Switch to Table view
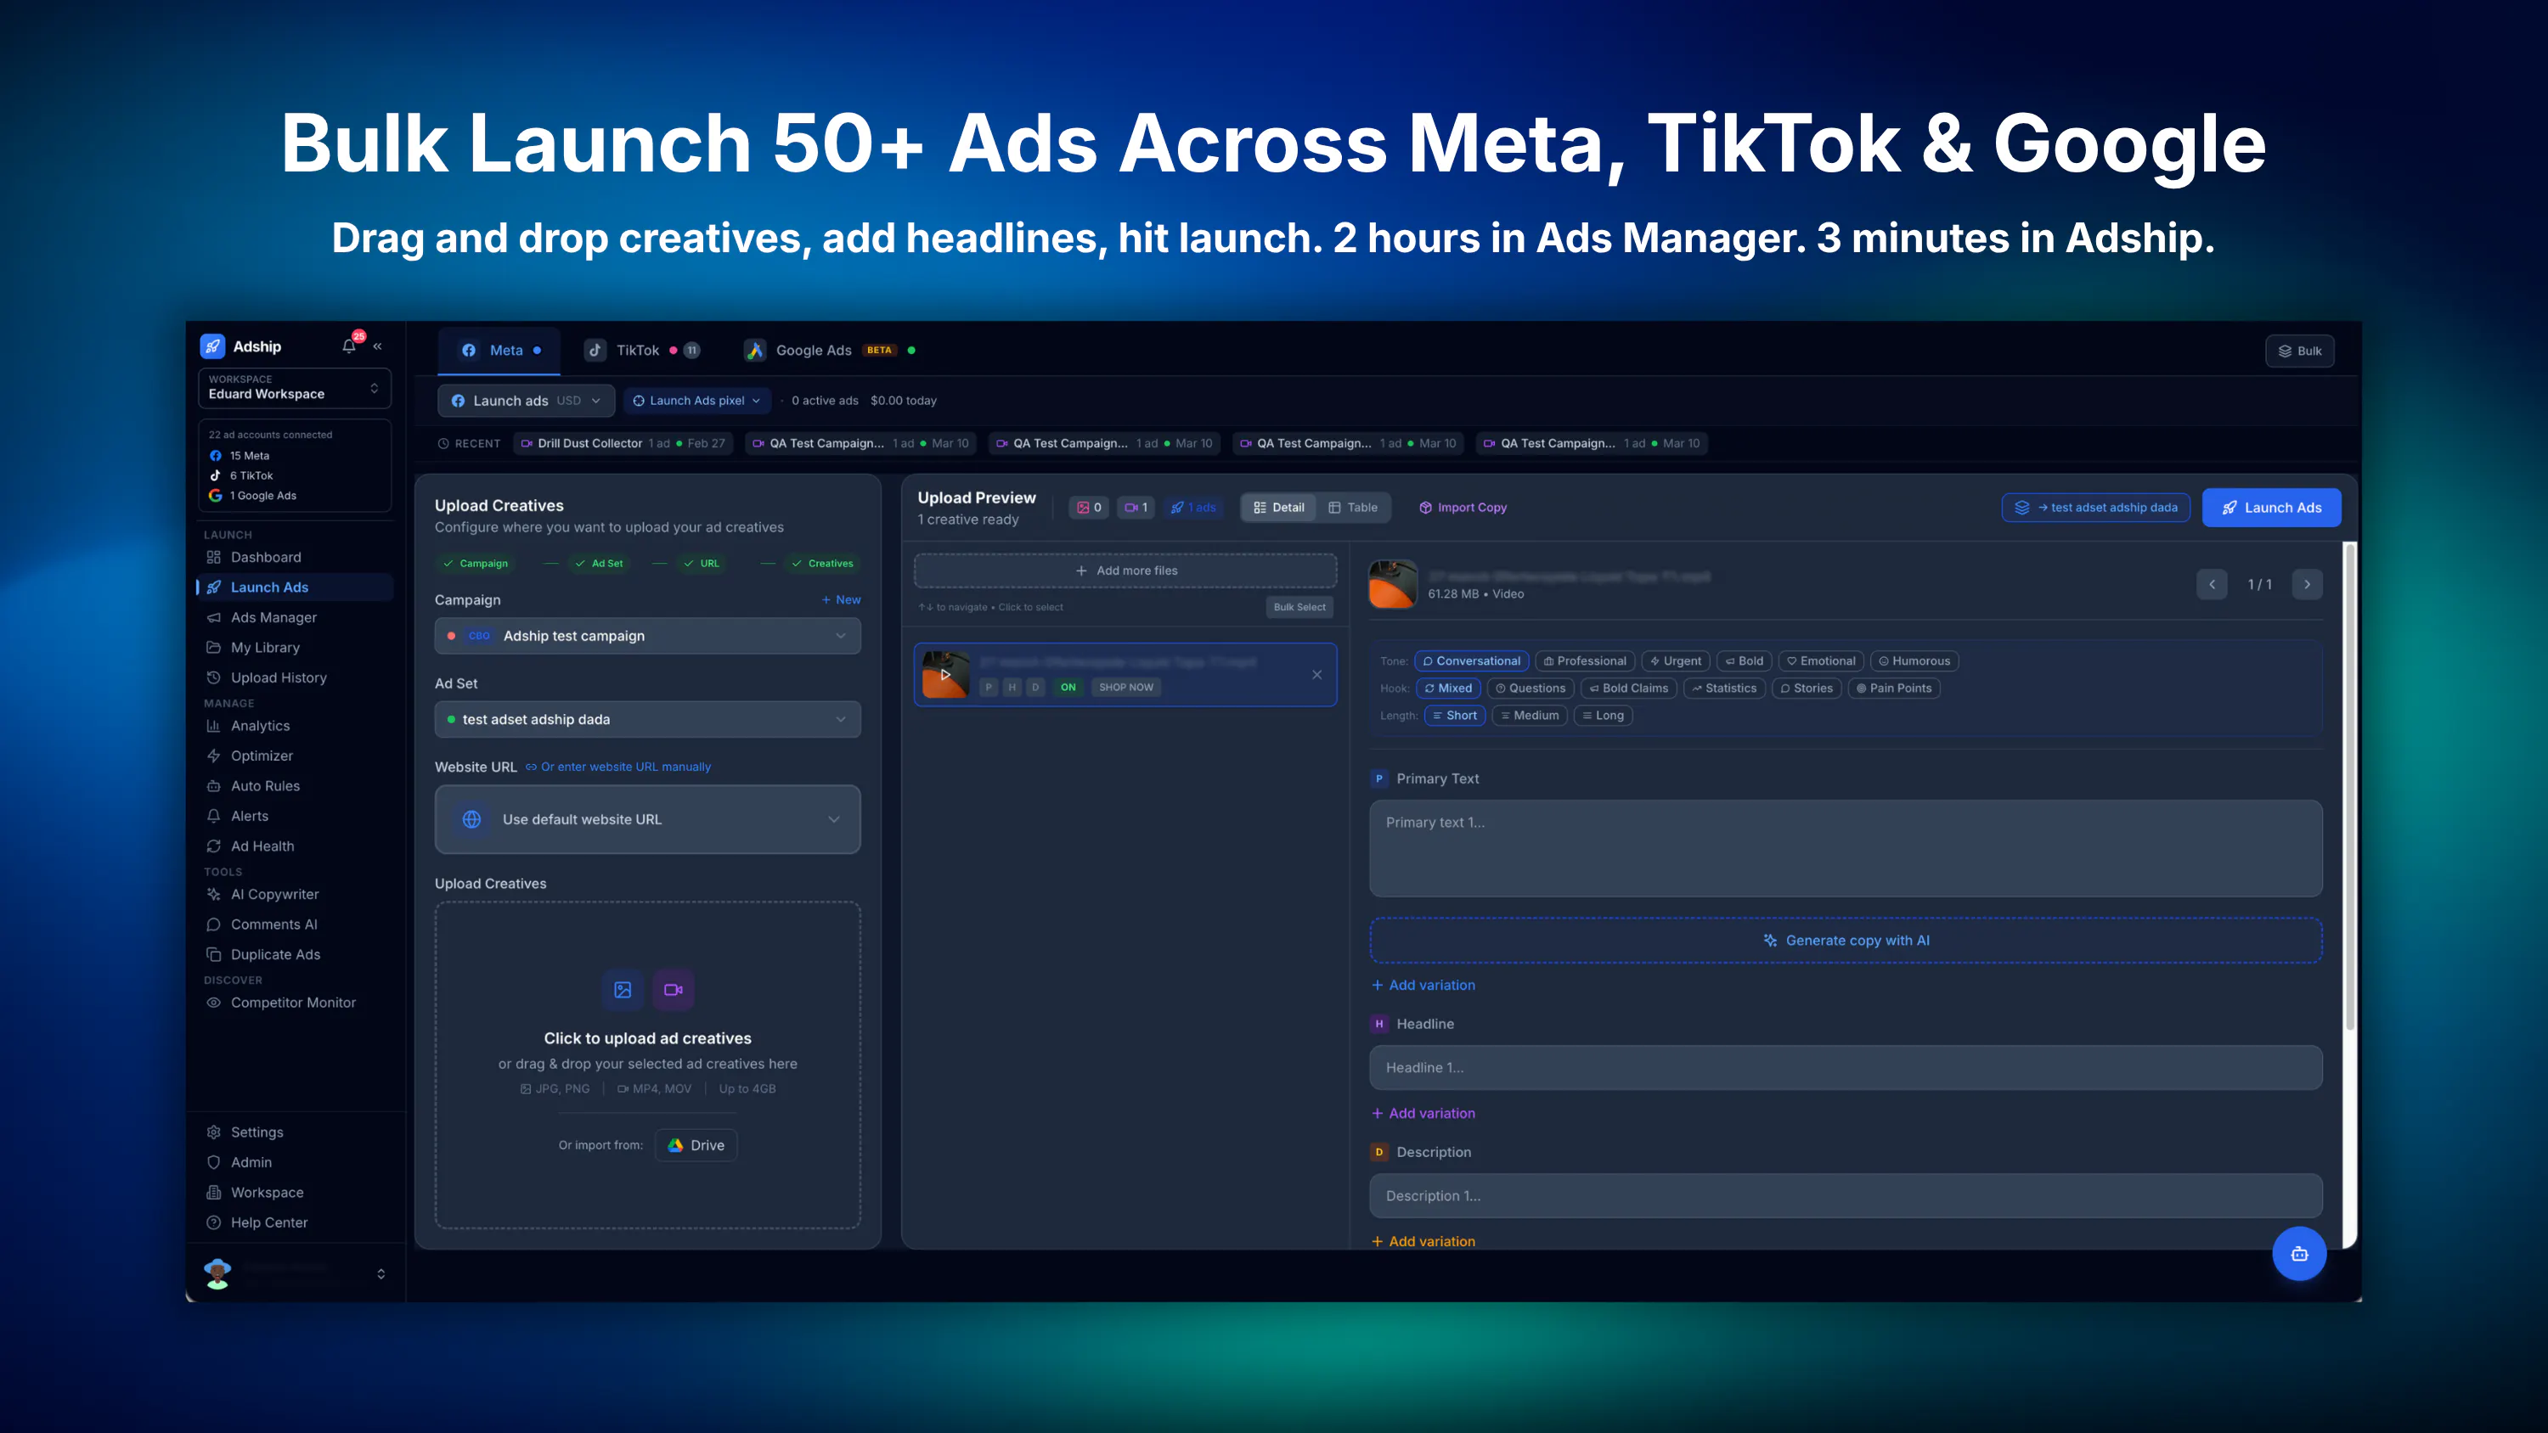Screen dimensions: 2548x1433 pos(1353,508)
